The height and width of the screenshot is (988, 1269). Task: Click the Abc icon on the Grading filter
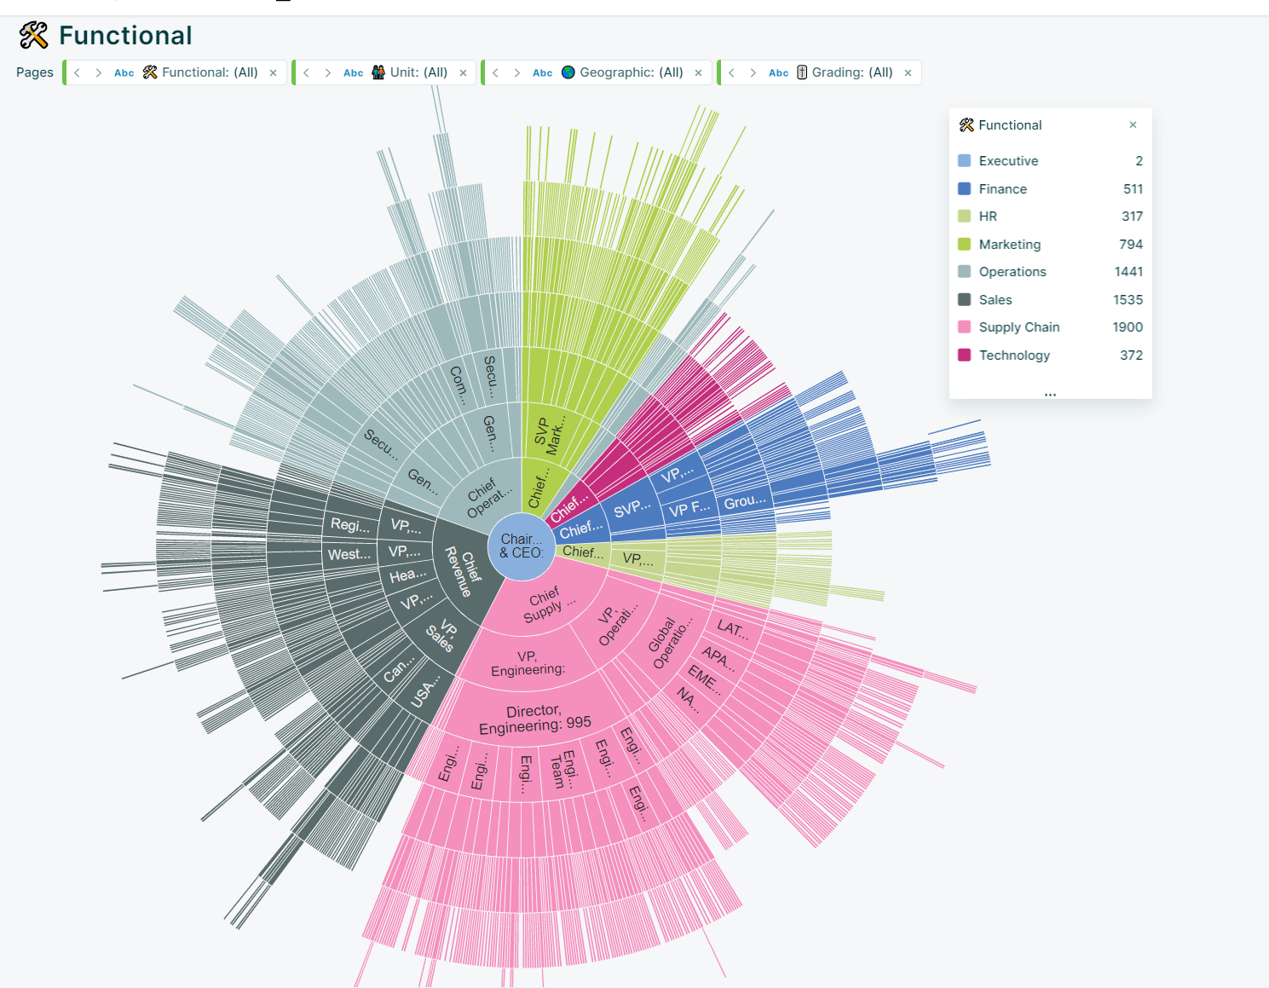point(778,72)
